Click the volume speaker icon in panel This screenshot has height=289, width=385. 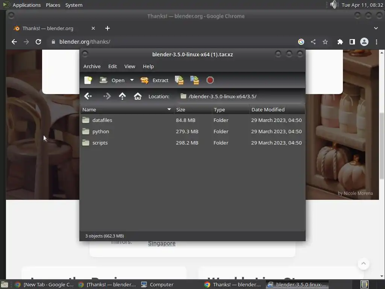[333, 5]
